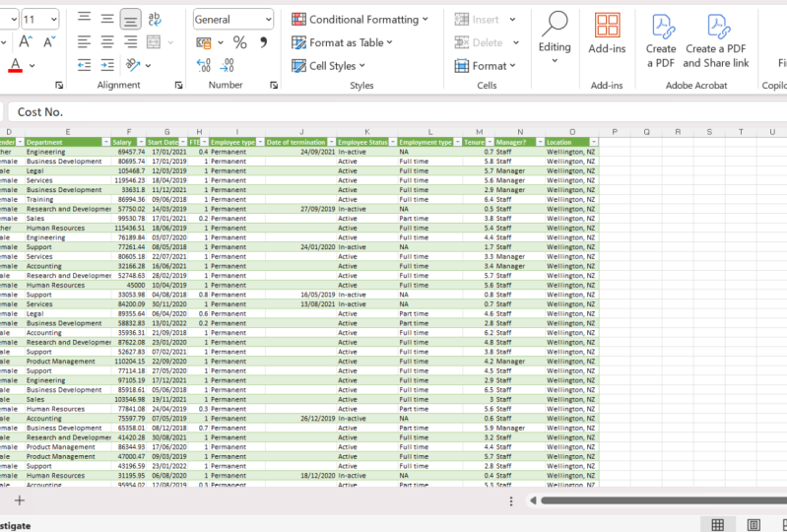Increase font size with the large A icon
Screen dimensions: 787x532
point(26,41)
